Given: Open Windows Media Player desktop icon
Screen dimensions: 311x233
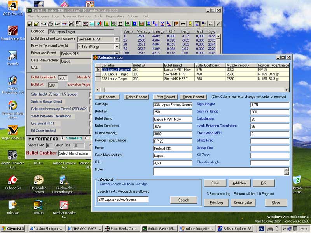Looking at the screenshot, I should (x=13, y=110).
